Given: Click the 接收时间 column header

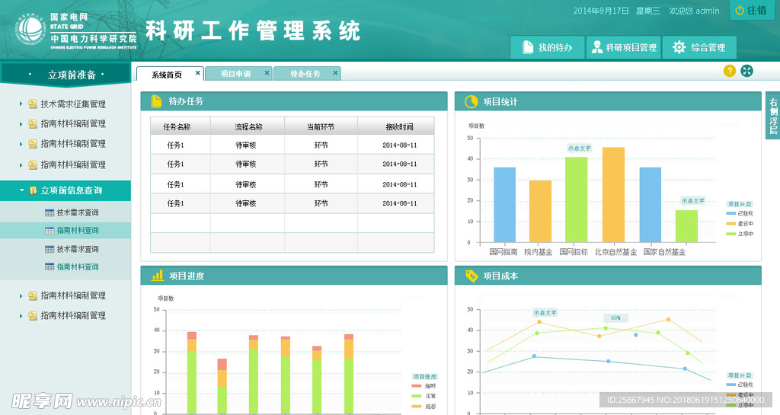Looking at the screenshot, I should tap(398, 126).
